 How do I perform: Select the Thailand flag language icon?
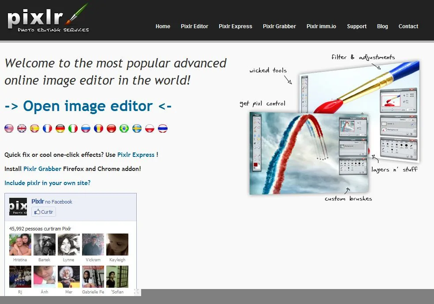coord(163,129)
